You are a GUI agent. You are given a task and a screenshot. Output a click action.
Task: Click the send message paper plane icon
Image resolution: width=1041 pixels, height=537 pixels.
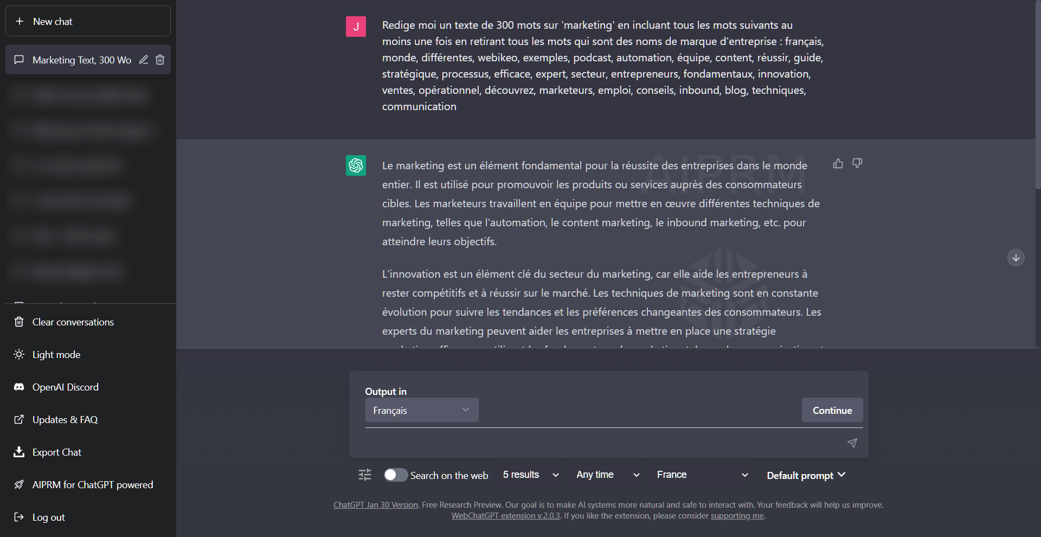(x=852, y=443)
